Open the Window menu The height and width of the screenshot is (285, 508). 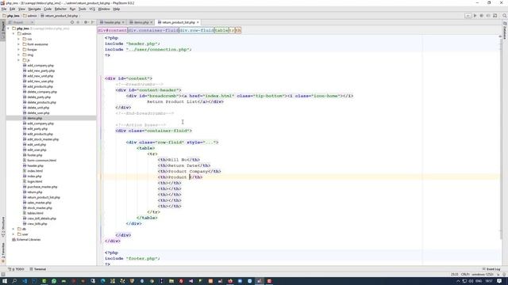(104, 9)
